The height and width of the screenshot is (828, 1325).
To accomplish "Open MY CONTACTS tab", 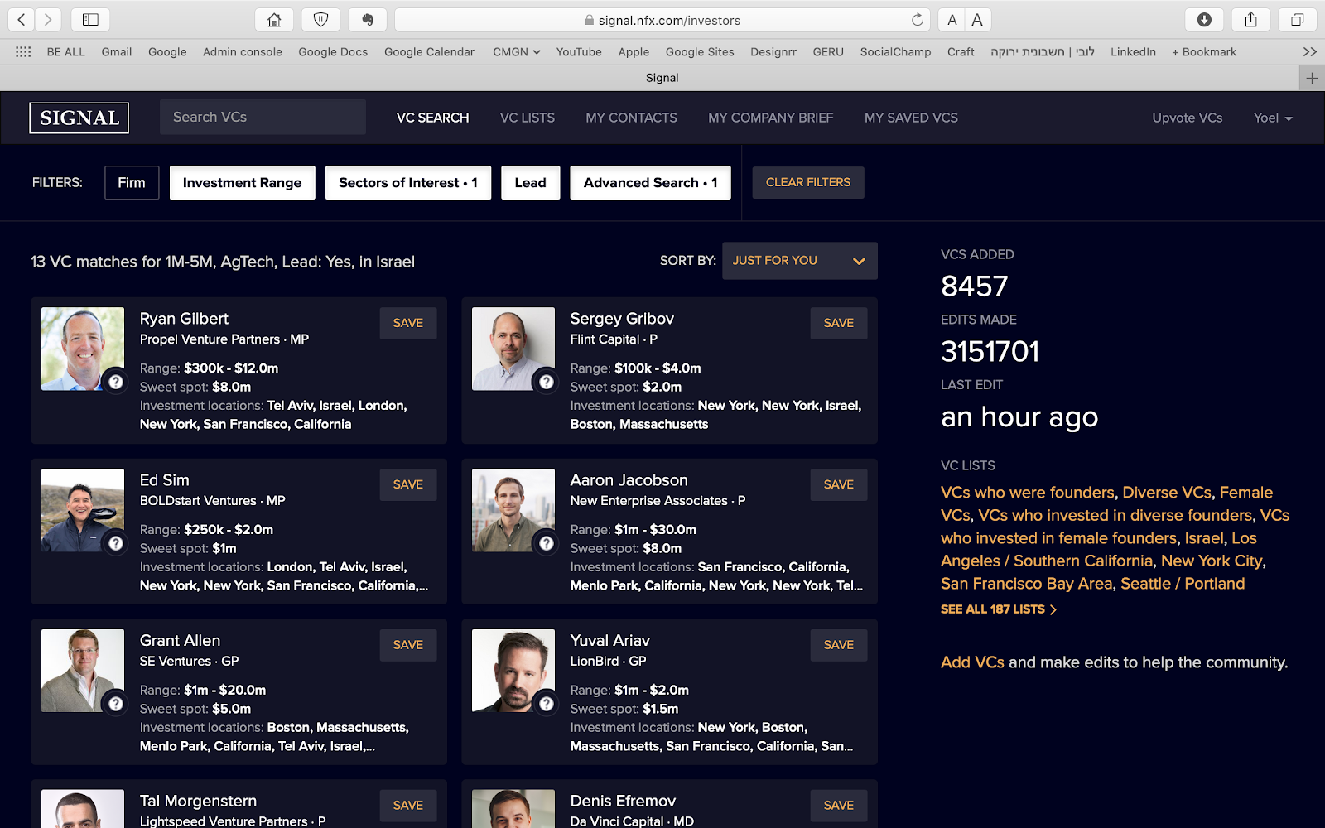I will point(631,118).
